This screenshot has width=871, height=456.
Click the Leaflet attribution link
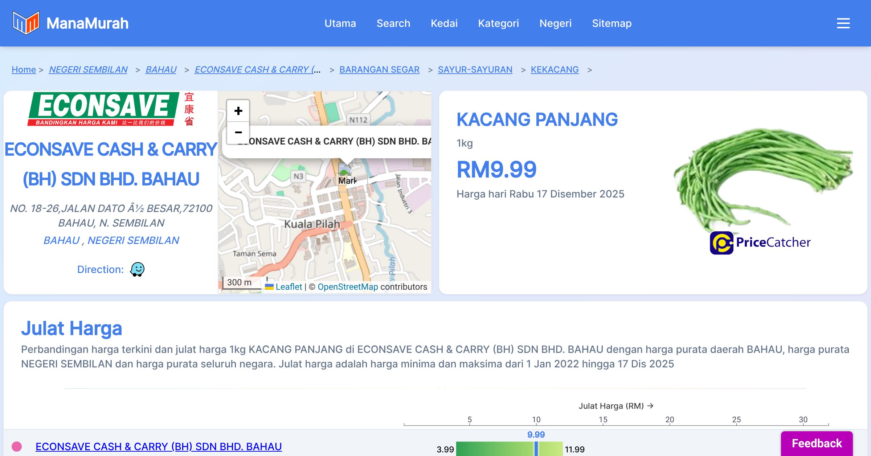pyautogui.click(x=289, y=287)
